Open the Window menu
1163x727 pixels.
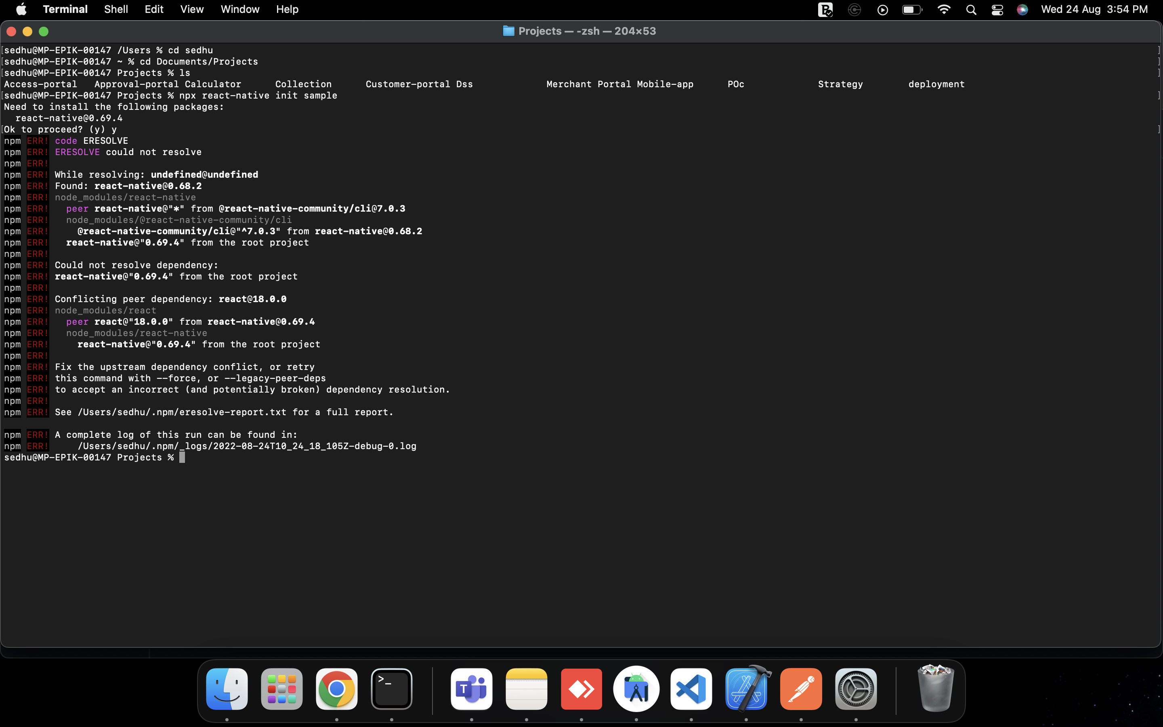click(x=240, y=9)
